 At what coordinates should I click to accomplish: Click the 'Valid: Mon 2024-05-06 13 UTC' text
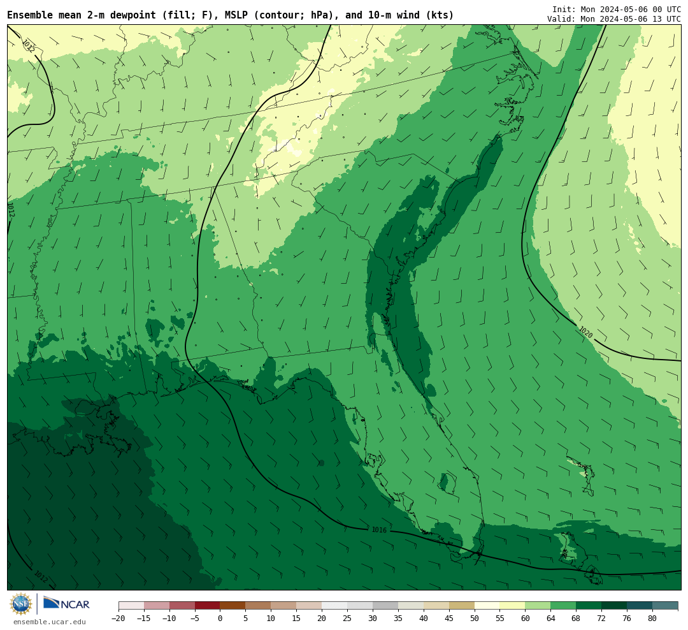[x=614, y=19]
